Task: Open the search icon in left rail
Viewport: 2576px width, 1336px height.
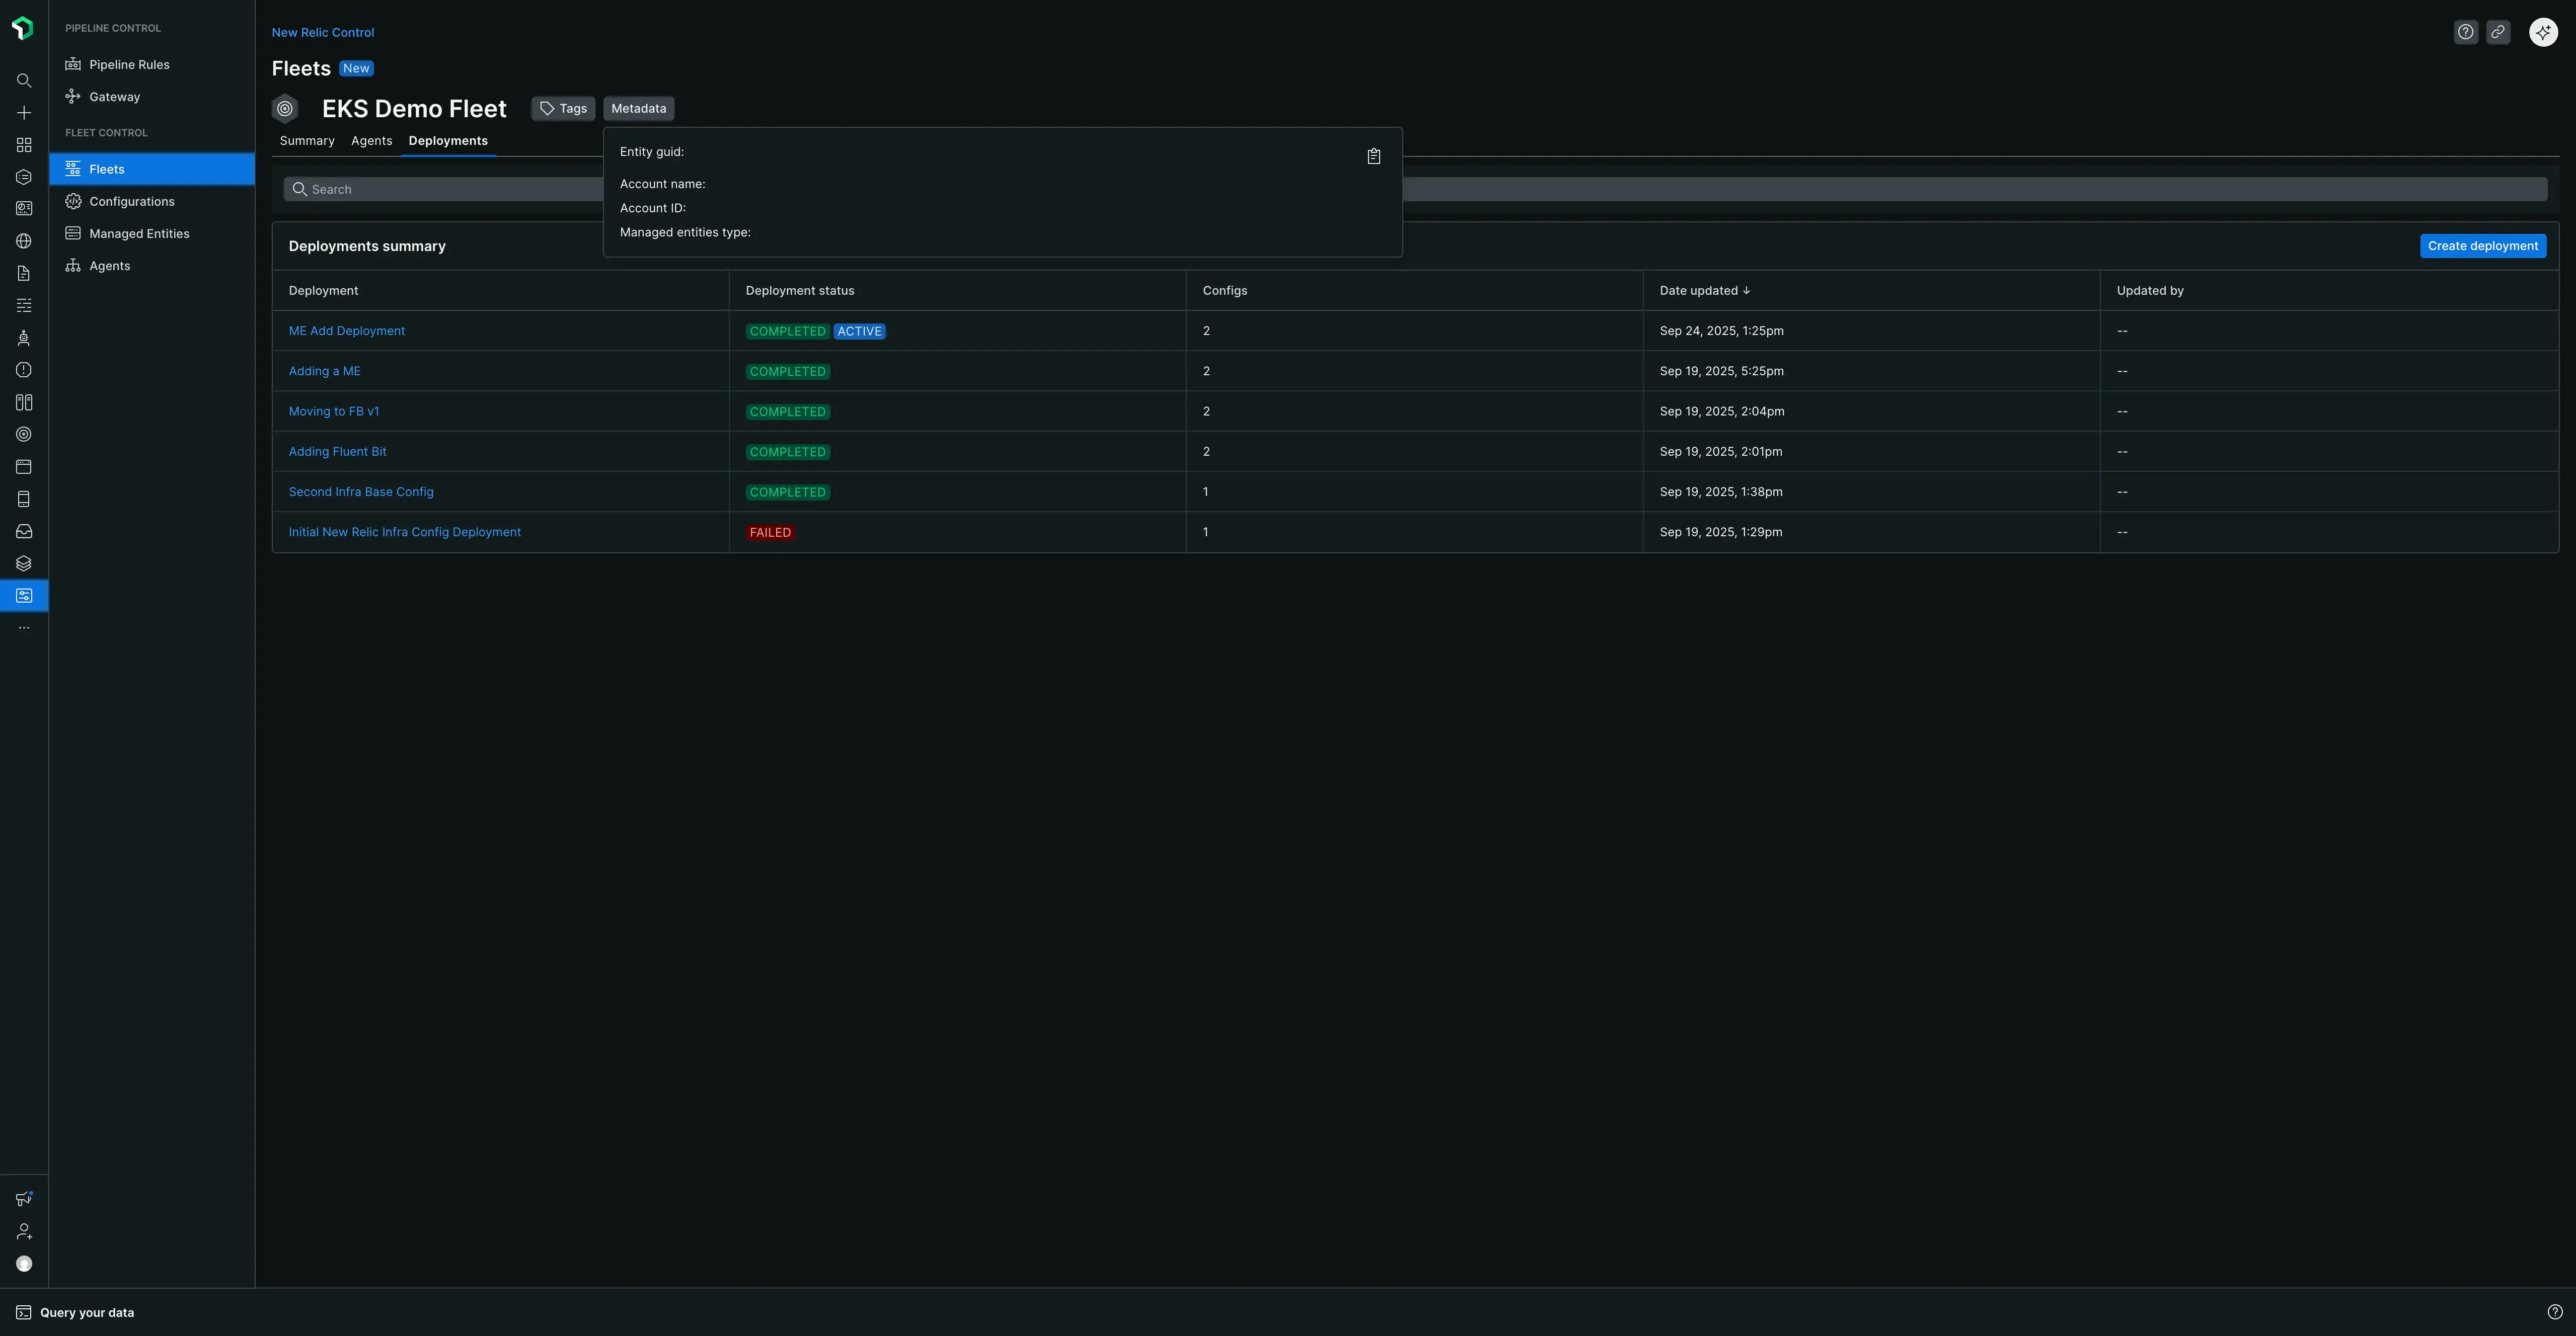Action: click(x=24, y=81)
